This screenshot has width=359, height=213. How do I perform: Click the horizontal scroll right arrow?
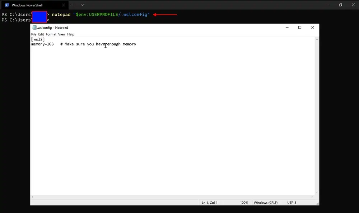312,197
